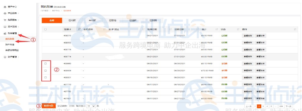Viewport: 302px width, 111px height.
Task: Select invoice number 487770 text
Action: pyautogui.click(x=67, y=85)
